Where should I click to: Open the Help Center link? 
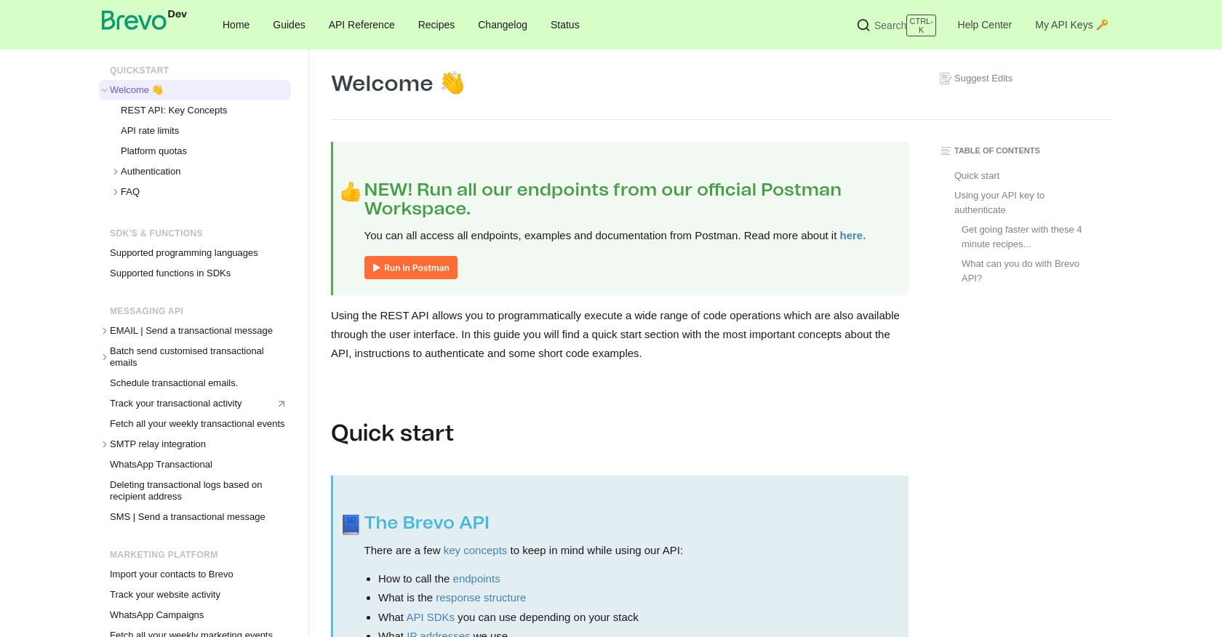[x=984, y=25]
